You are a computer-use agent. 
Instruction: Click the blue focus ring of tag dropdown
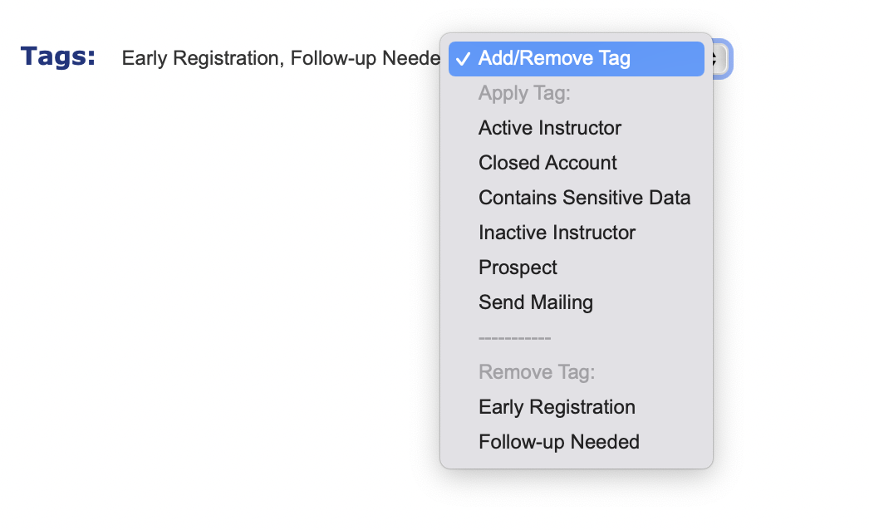(x=729, y=59)
